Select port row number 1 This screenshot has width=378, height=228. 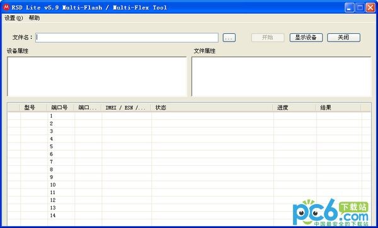pyautogui.click(x=189, y=116)
